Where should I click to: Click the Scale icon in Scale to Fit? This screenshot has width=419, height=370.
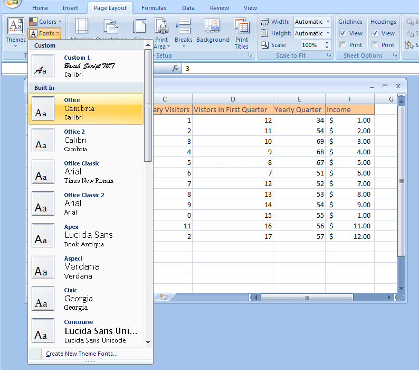click(x=265, y=45)
